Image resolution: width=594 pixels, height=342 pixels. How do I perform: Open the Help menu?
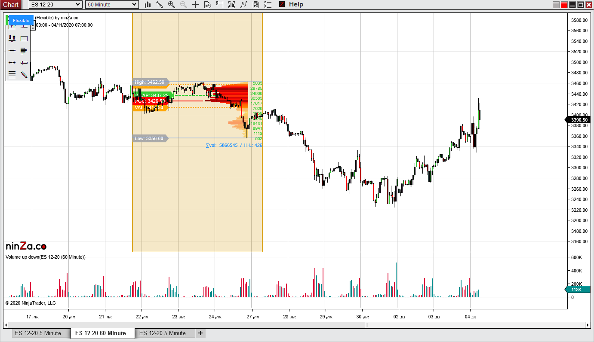point(296,4)
